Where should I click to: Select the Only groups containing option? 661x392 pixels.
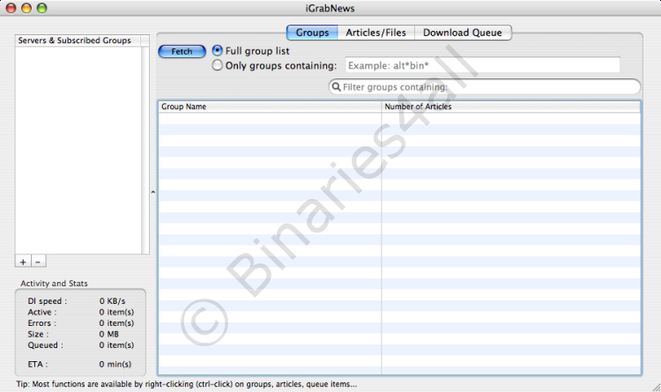click(x=217, y=65)
